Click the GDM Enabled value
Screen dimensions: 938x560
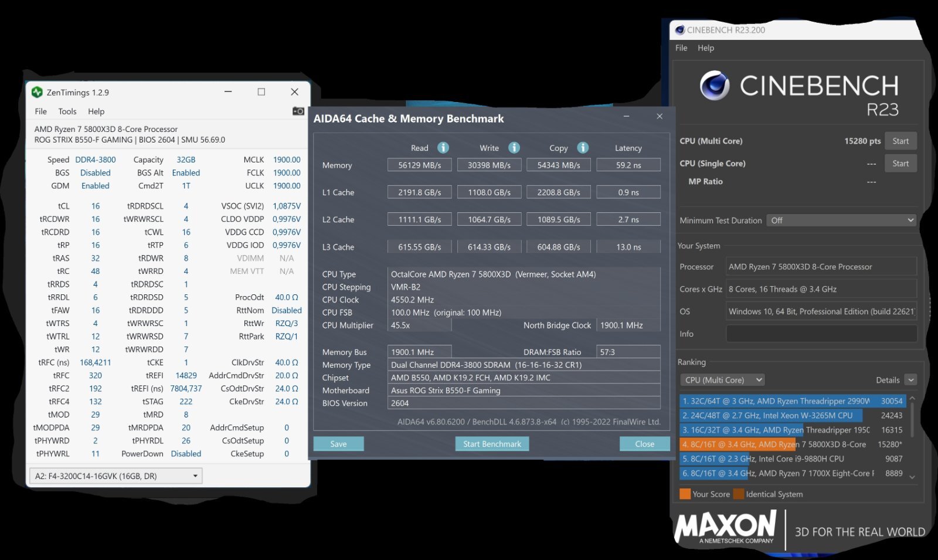click(x=96, y=185)
